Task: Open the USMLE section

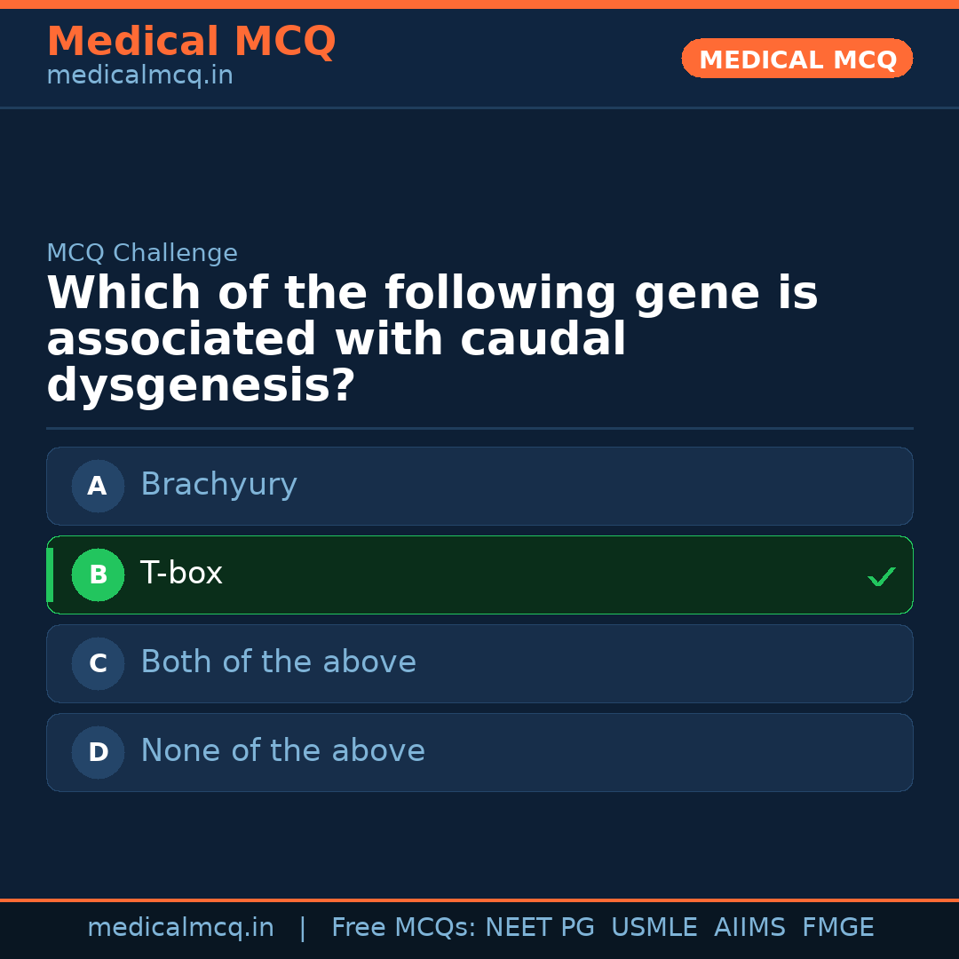Action: coord(654,927)
